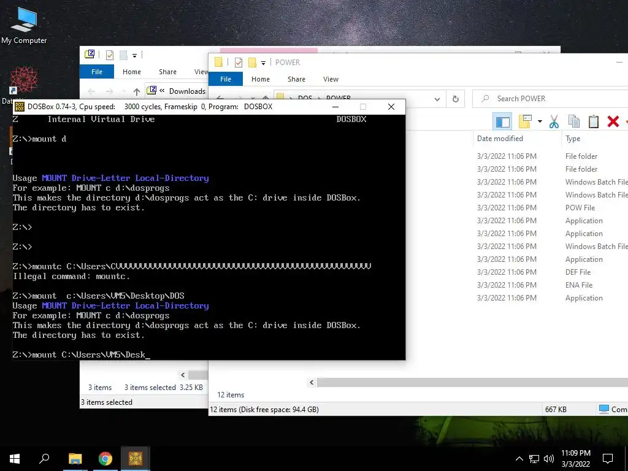Click the network icon in system tray
628x471 pixels.
[x=534, y=459]
